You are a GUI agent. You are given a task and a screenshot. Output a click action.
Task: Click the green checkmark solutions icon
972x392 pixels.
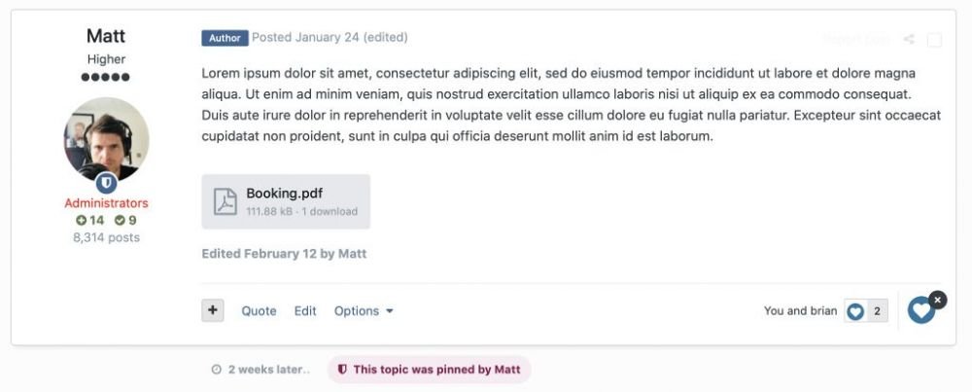pyautogui.click(x=120, y=221)
